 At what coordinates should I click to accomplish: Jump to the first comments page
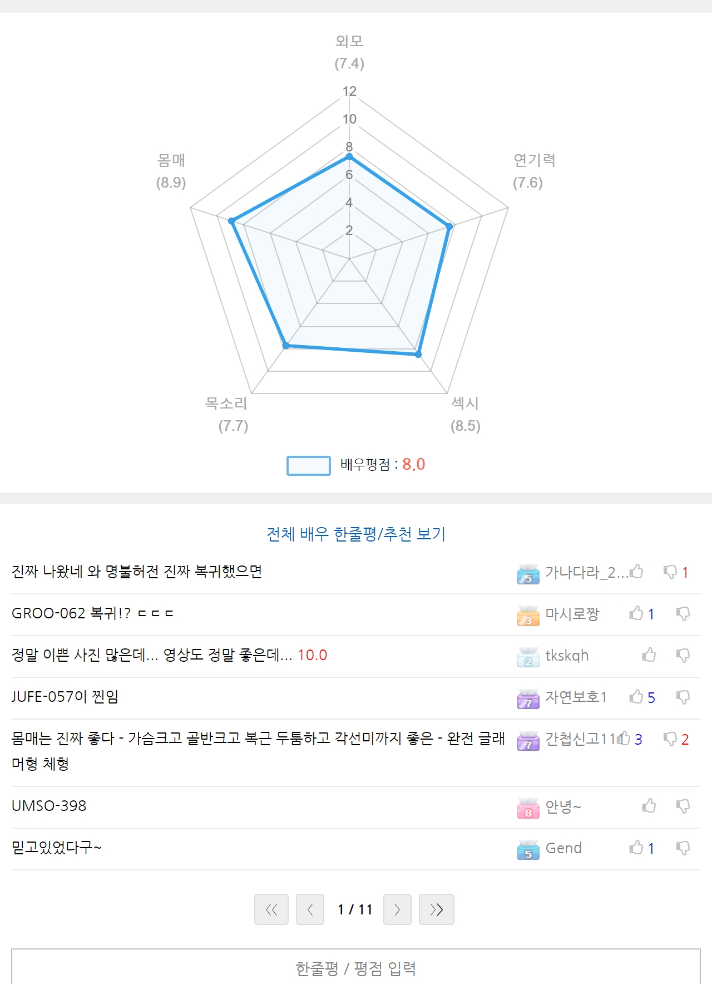point(271,909)
